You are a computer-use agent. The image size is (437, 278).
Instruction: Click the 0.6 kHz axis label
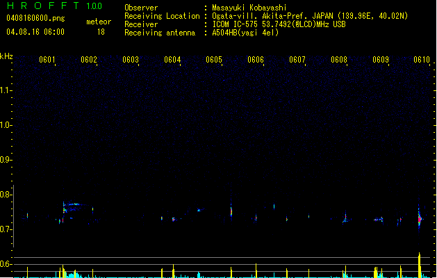tap(5, 264)
